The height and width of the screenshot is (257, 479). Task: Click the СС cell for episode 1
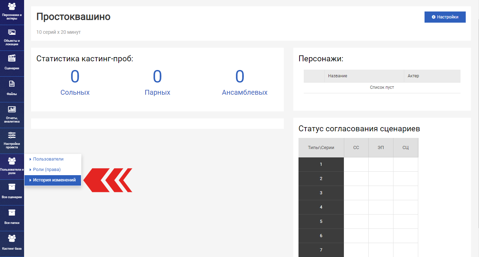pyautogui.click(x=356, y=164)
